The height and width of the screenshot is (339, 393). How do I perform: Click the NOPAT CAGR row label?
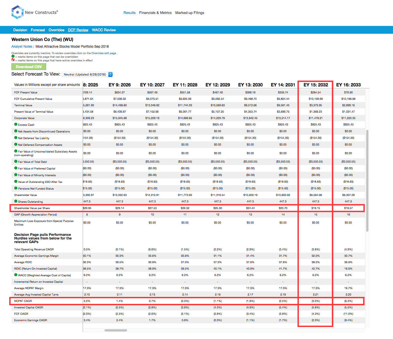coord(23,301)
